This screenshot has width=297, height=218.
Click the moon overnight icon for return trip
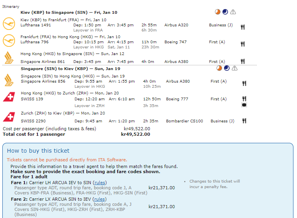227,68
